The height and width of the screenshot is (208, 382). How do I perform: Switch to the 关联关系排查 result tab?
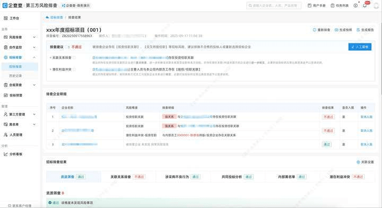click(x=128, y=177)
